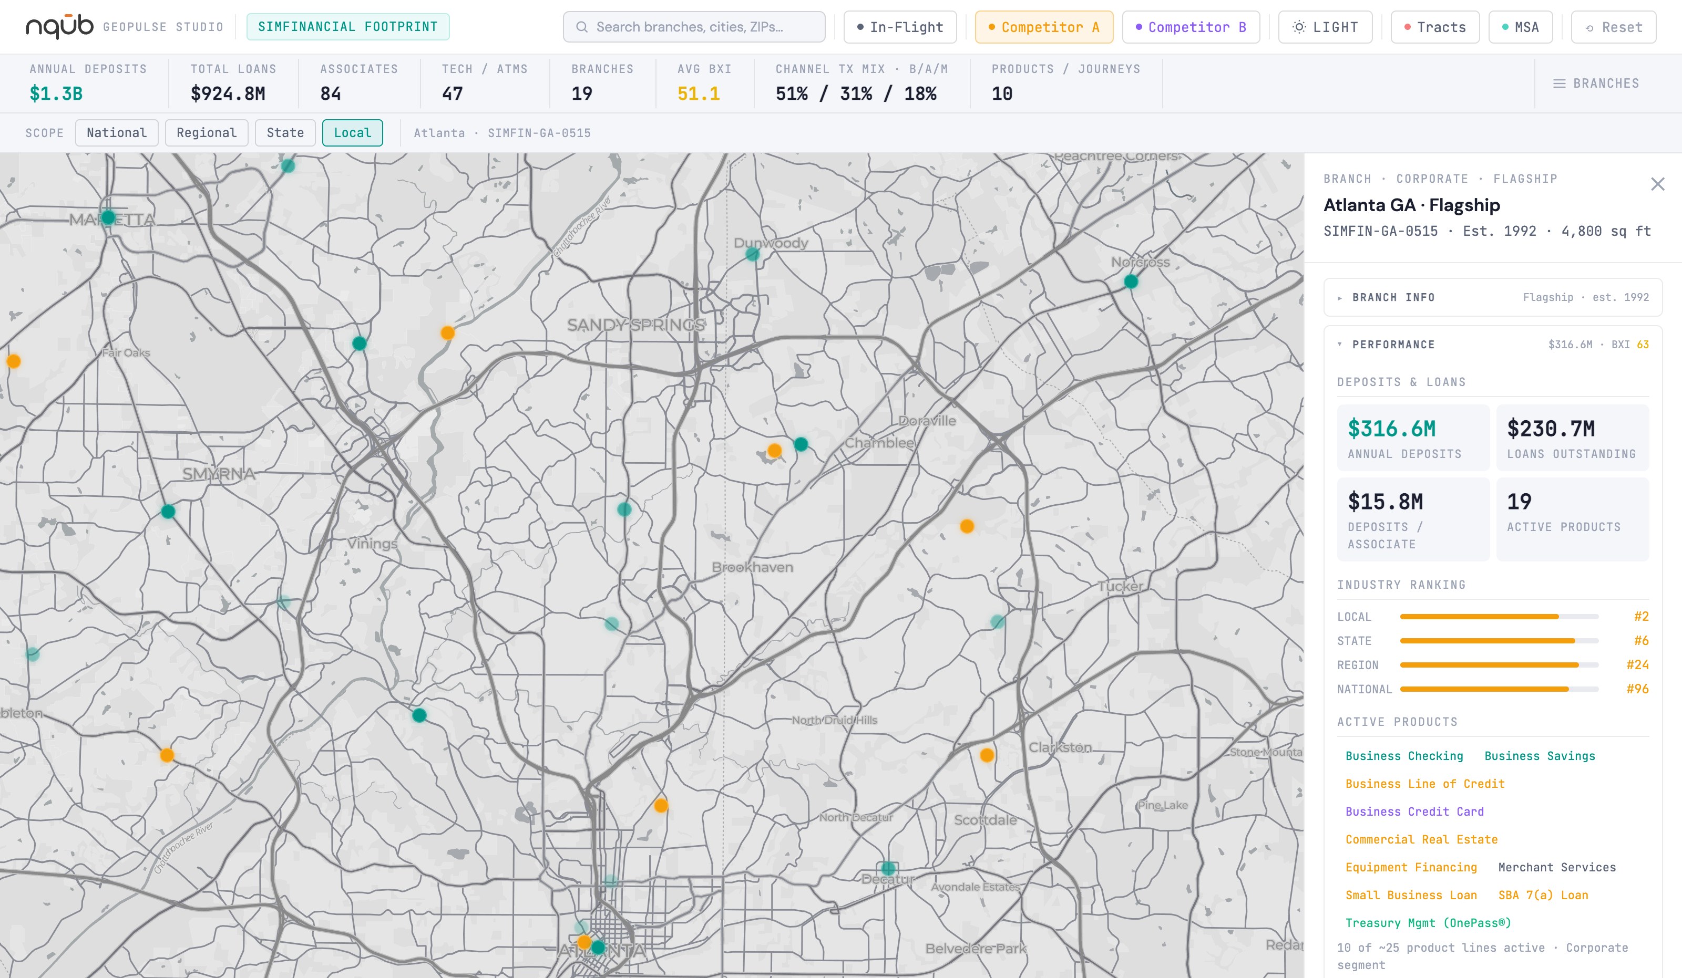The height and width of the screenshot is (978, 1682).
Task: Click the Atlanta · SIMFIN-GA-0515 breadcrumb
Action: pos(502,133)
